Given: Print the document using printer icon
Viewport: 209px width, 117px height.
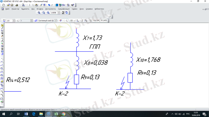Looking at the screenshot, I should (x=17, y=5).
